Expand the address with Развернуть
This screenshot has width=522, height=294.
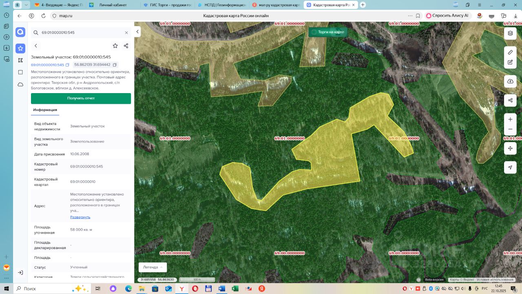coord(80,217)
